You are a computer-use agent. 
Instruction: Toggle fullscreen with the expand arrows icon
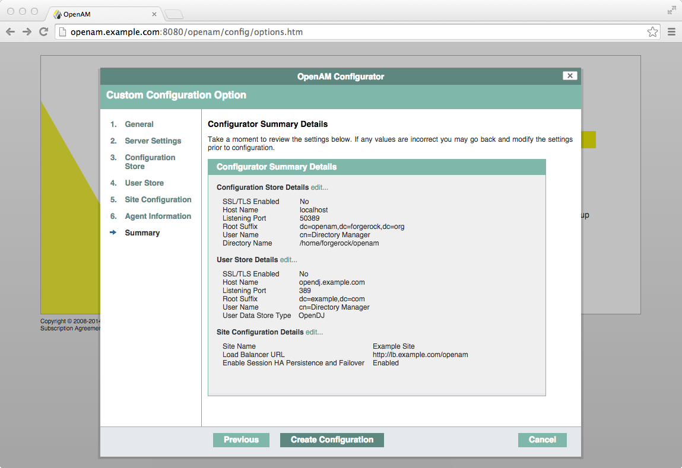tap(671, 11)
